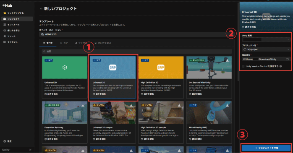Collapse the sidebar with the arrow icon
The width and height of the screenshot is (293, 153).
coord(31,150)
